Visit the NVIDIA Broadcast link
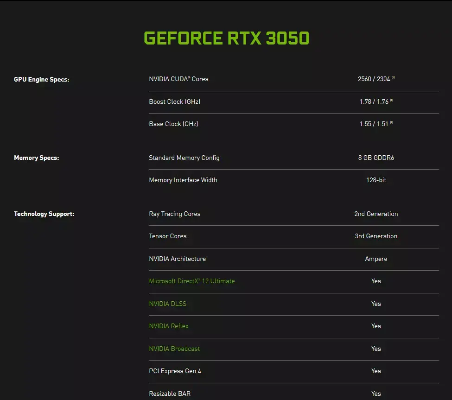The height and width of the screenshot is (400, 452). (174, 349)
